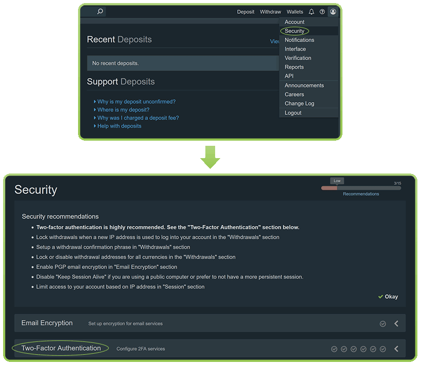Open the Withdraw page in top navigation
Screen dimensions: 421x365
[x=271, y=12]
